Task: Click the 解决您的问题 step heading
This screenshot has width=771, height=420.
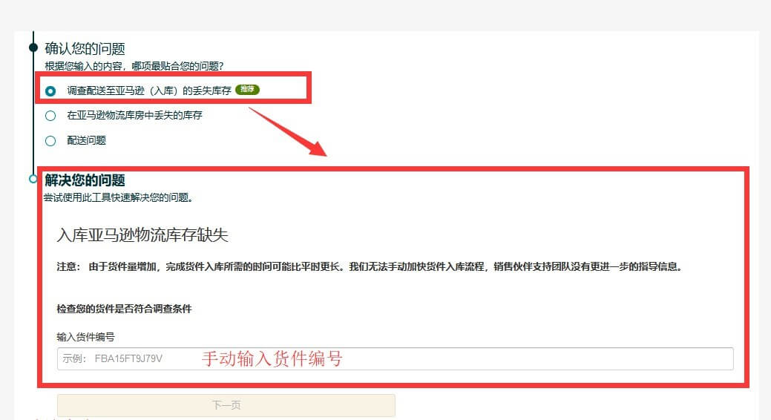Action: click(85, 180)
